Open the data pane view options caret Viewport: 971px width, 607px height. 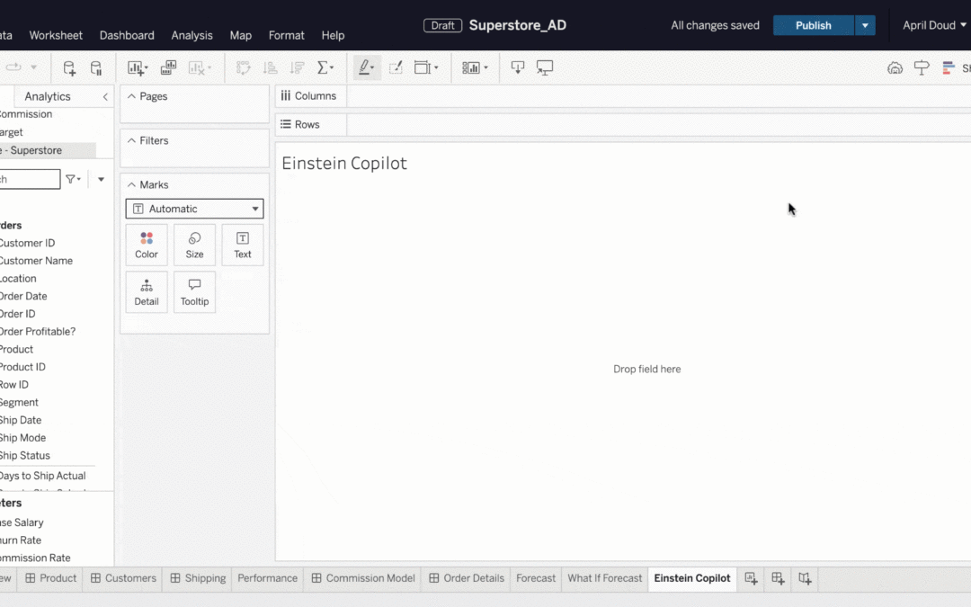pos(101,180)
